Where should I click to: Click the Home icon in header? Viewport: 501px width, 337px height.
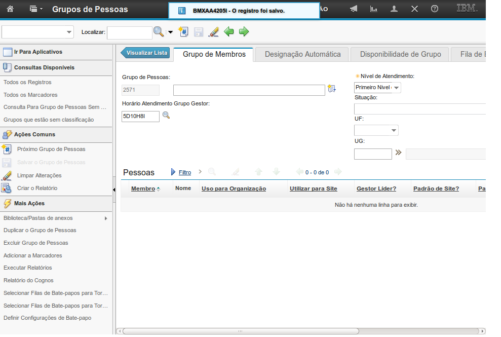click(10, 9)
